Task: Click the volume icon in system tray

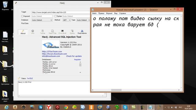Action: click(x=172, y=107)
